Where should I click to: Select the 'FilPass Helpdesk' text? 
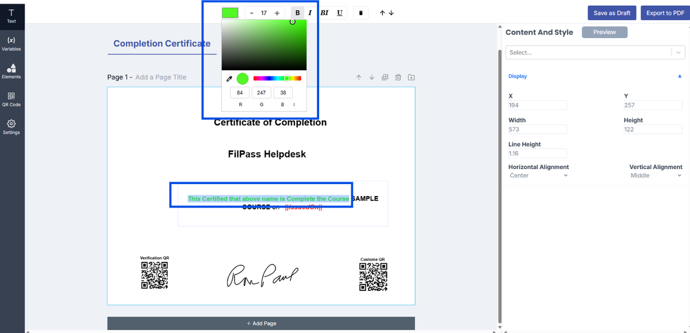coord(267,154)
